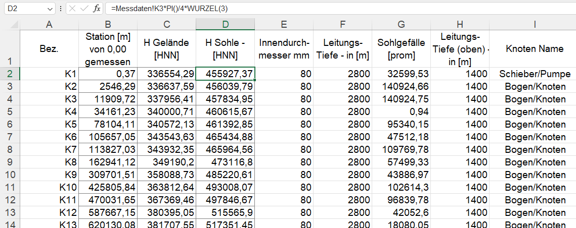This screenshot has height=228, width=576.
Task: Click the 'H Gelände [HNN]' header cell
Action: (166, 49)
